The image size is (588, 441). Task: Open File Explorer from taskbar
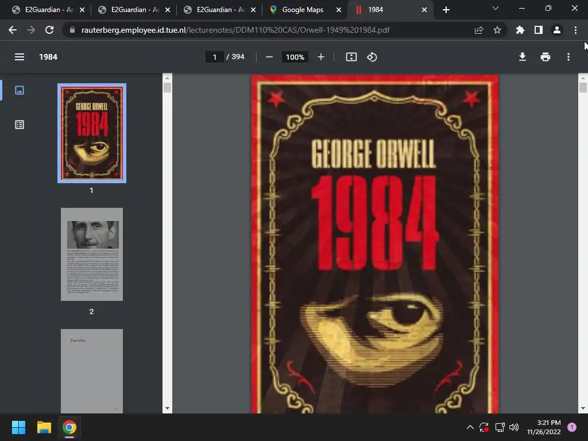click(44, 427)
